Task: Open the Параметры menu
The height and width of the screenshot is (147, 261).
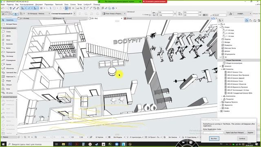Action: coord(49,4)
